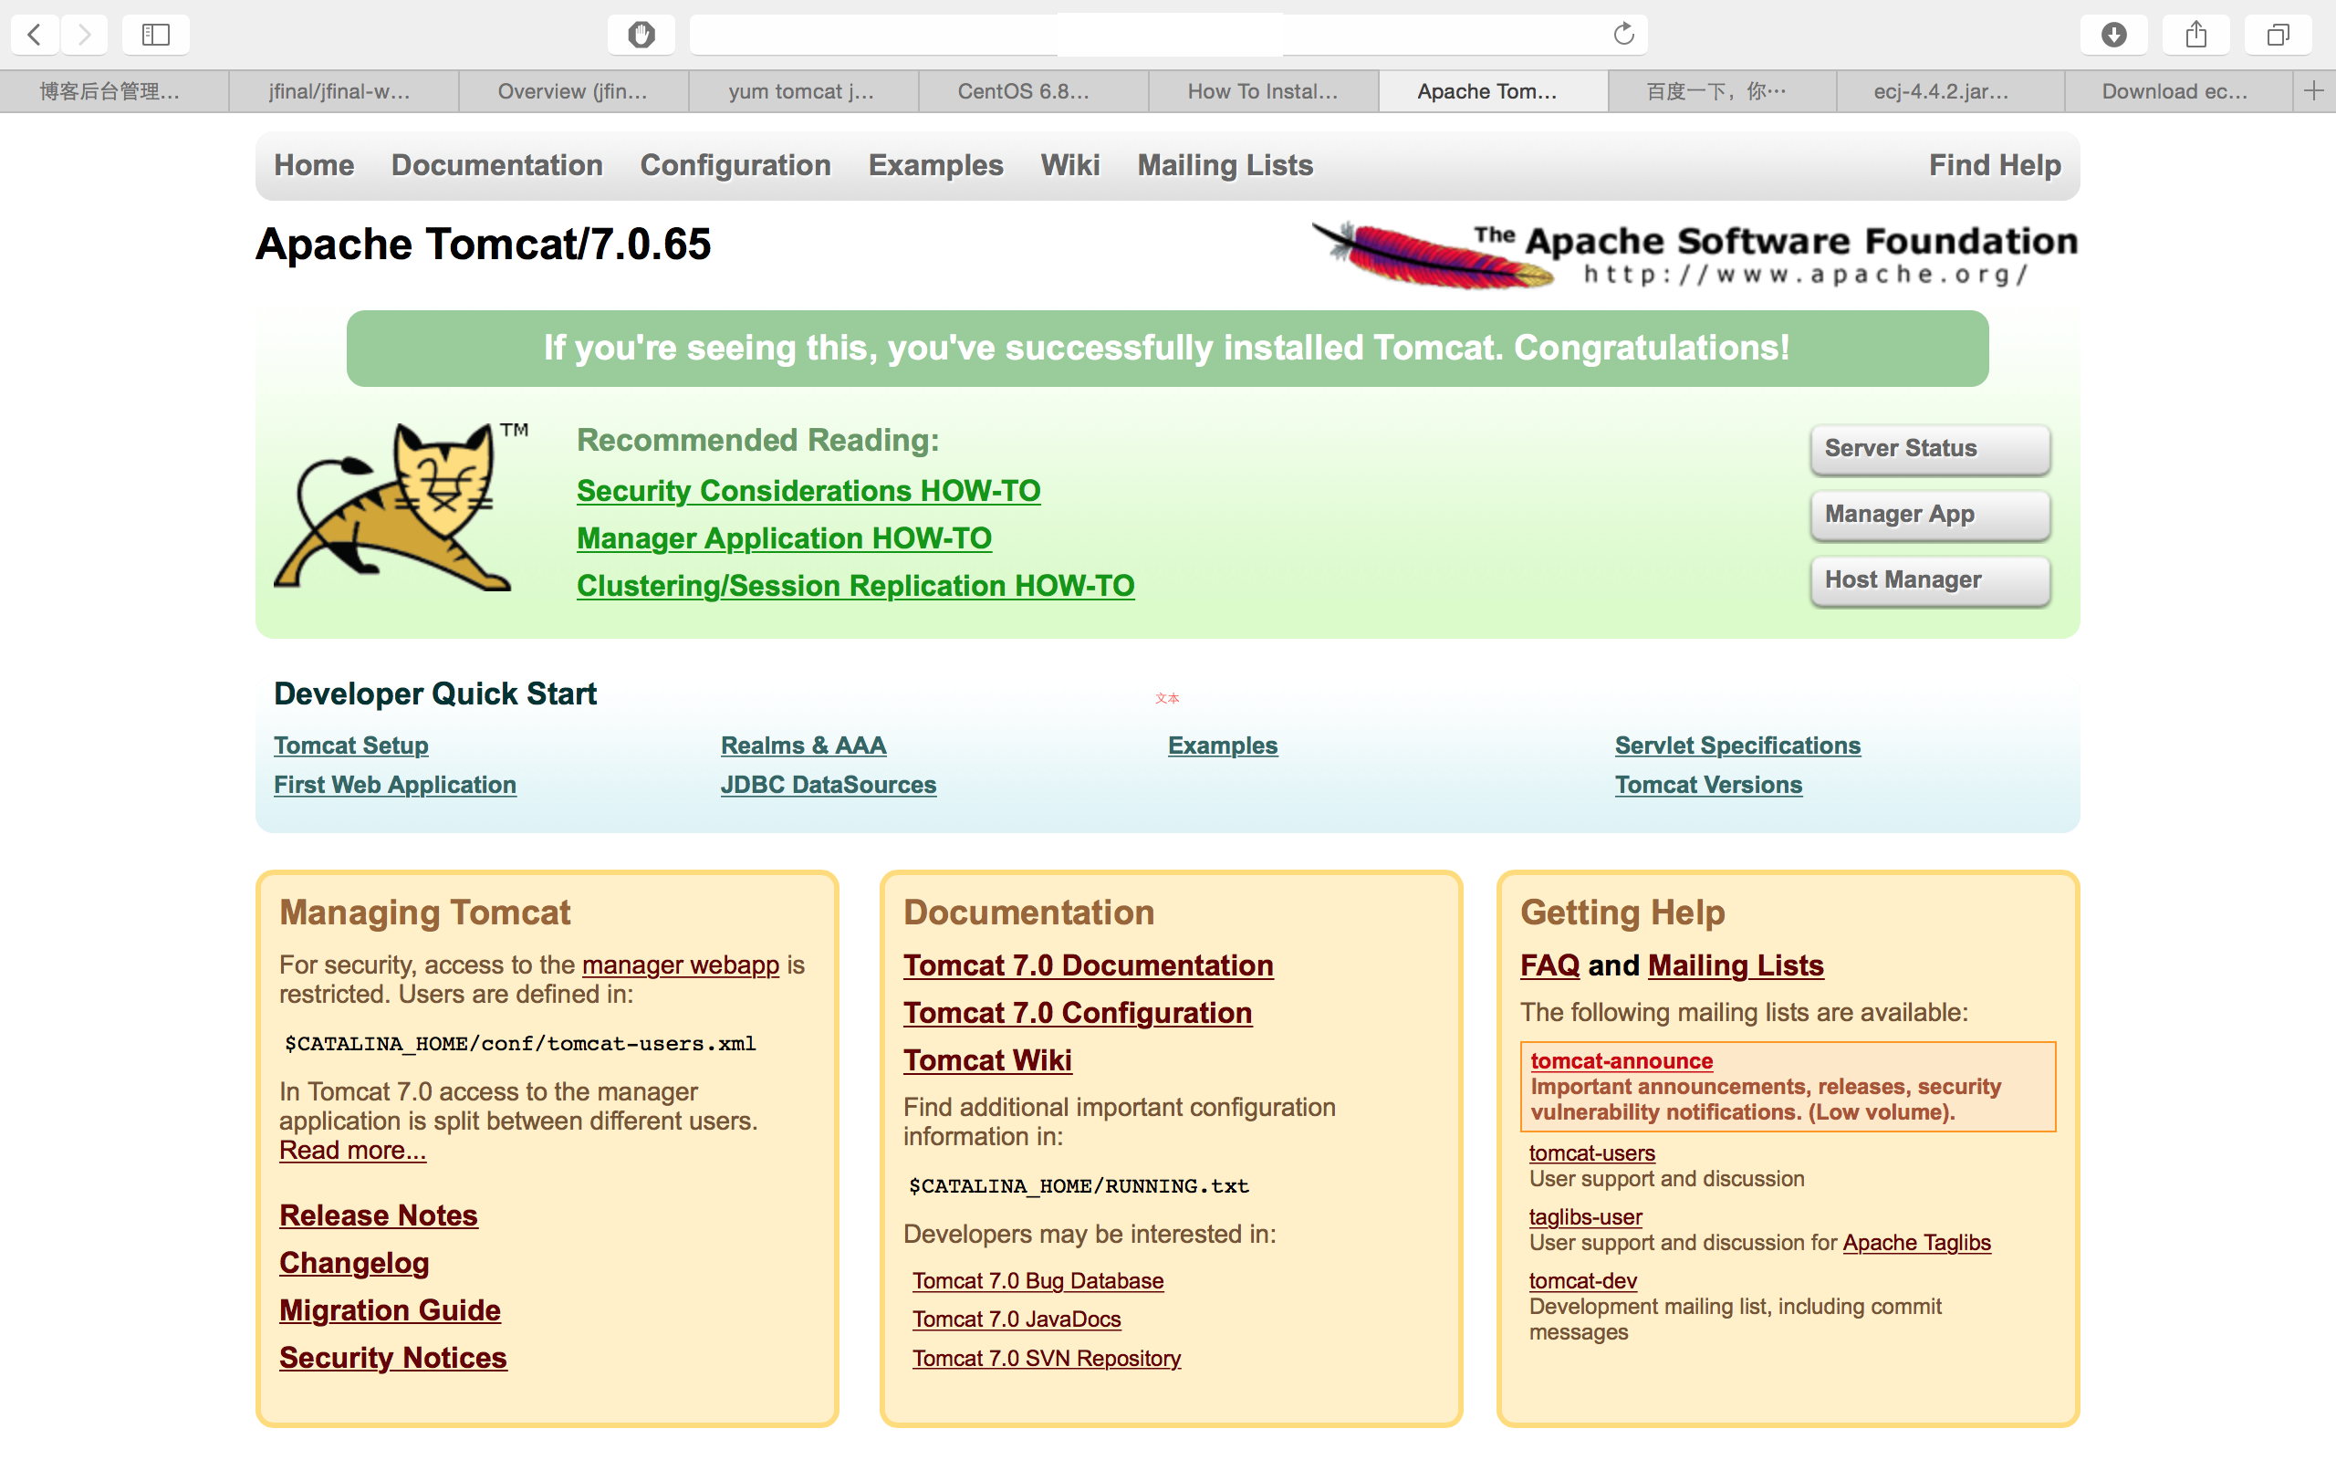Go back with the Safari back arrow
Screen dimensions: 2336x1460
35,35
